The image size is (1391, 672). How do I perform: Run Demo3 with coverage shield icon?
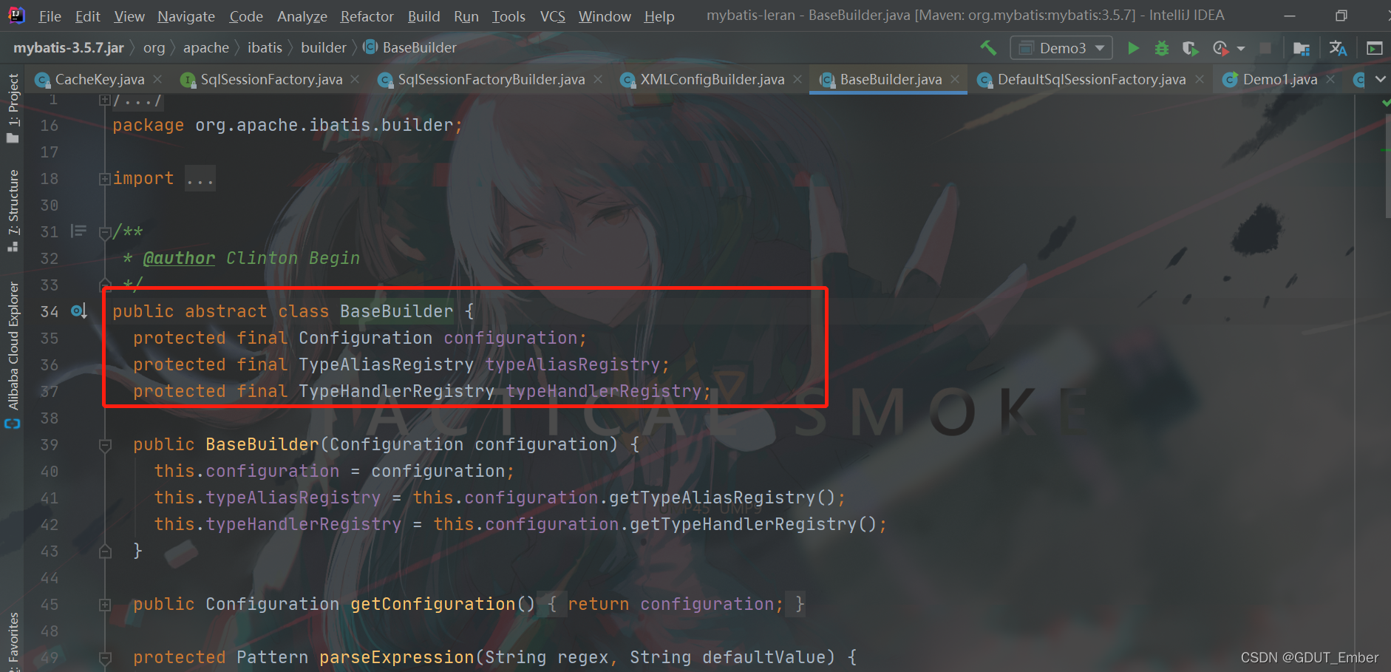point(1190,48)
